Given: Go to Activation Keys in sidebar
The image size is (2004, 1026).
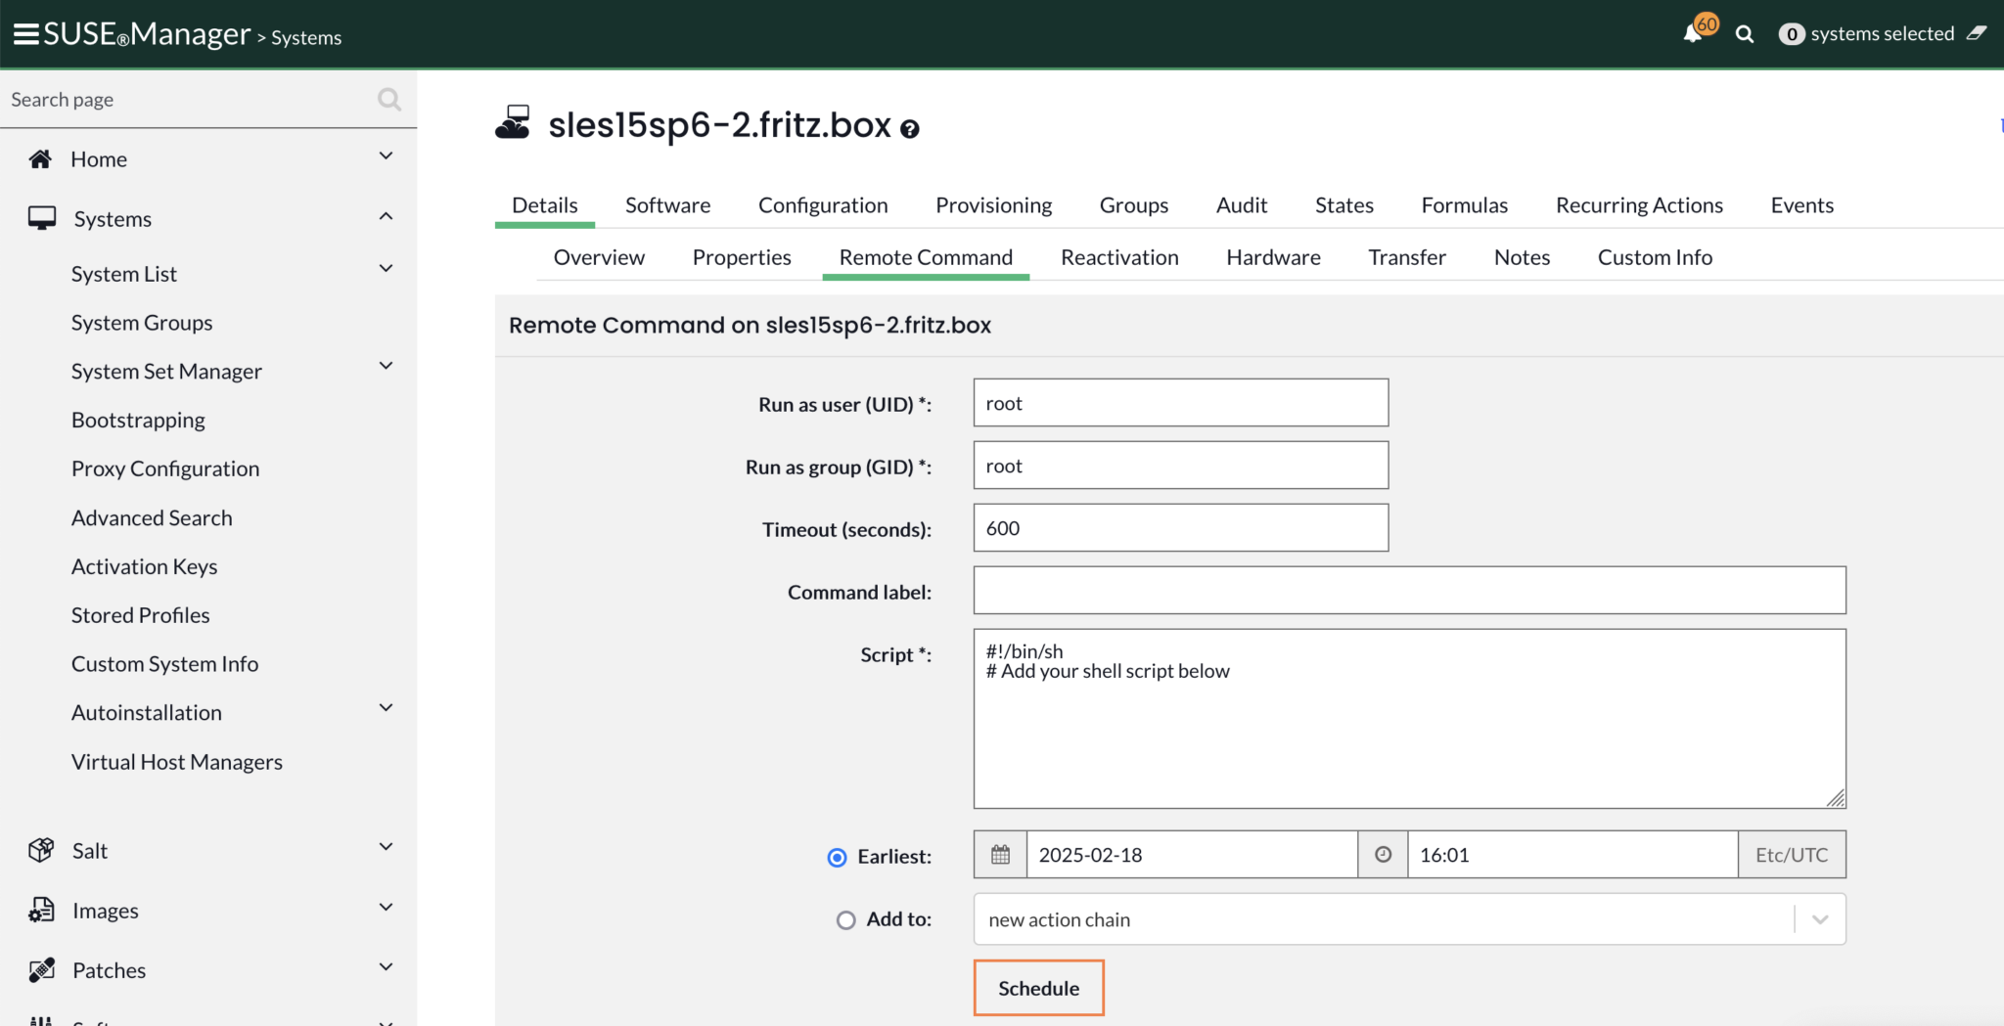Looking at the screenshot, I should point(144,567).
